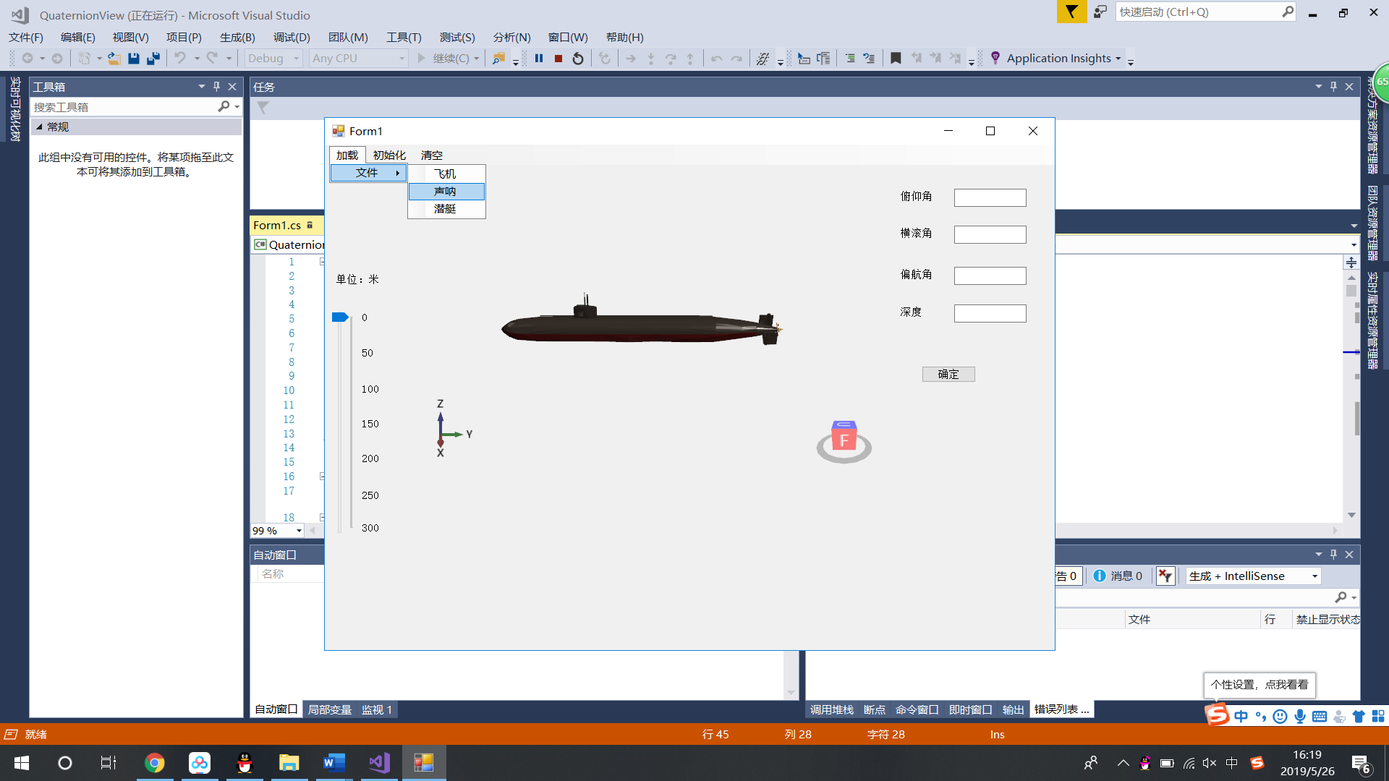Click the Save All icon in toolbar
This screenshot has height=781, width=1389.
pos(153,59)
